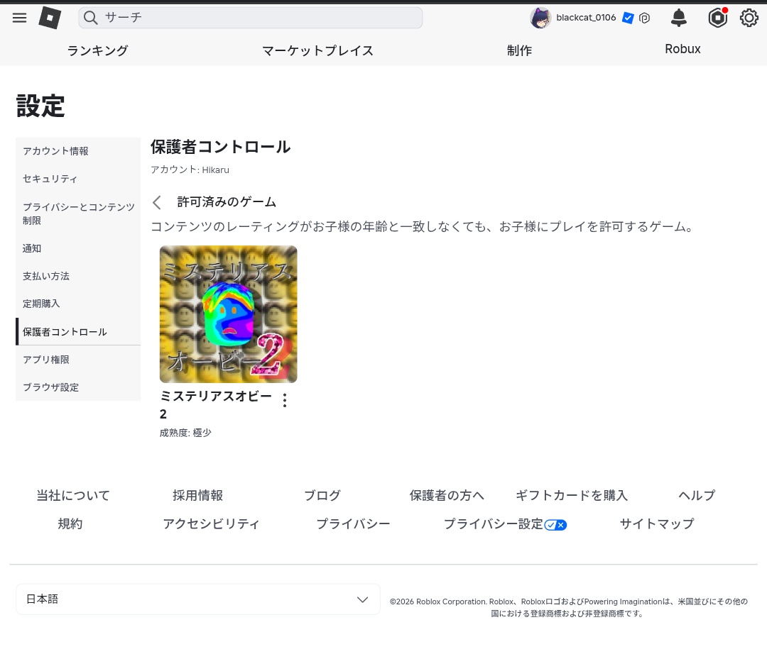
Task: Open the ミステリアスオビー2 game thumbnail
Action: 229,314
